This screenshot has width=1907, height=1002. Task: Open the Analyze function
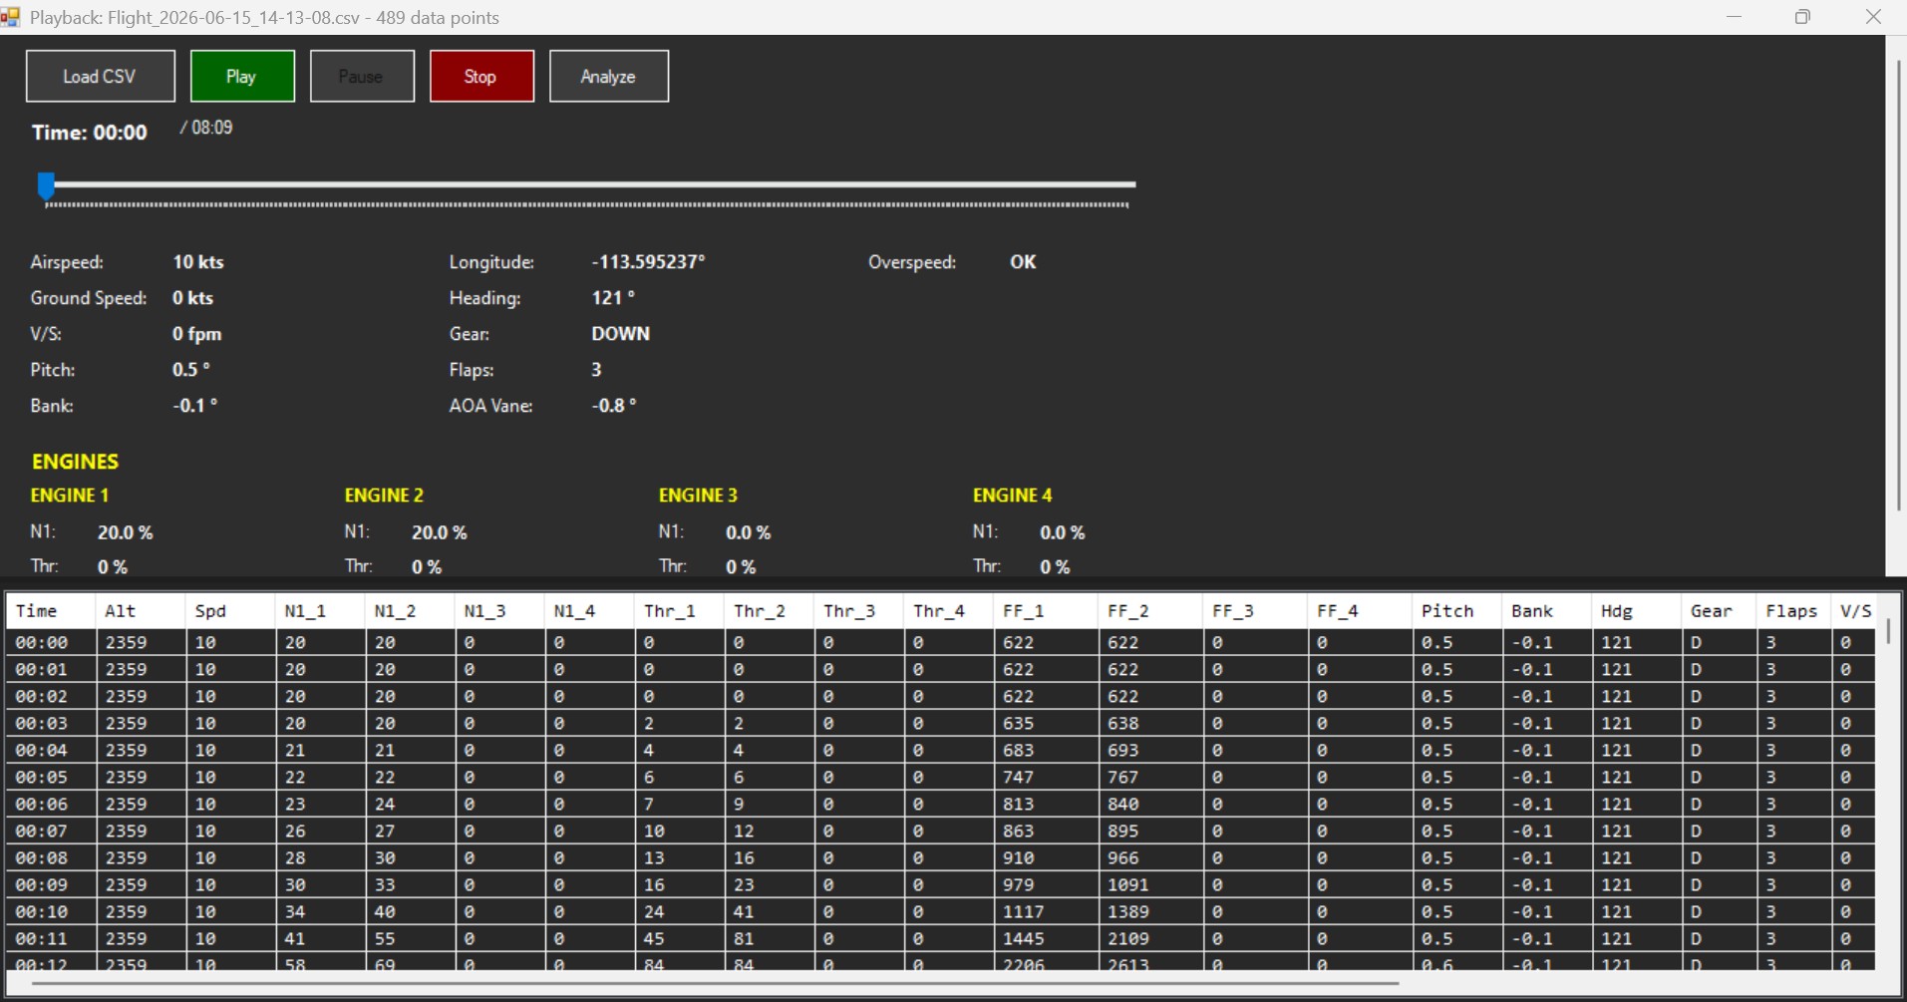point(609,76)
